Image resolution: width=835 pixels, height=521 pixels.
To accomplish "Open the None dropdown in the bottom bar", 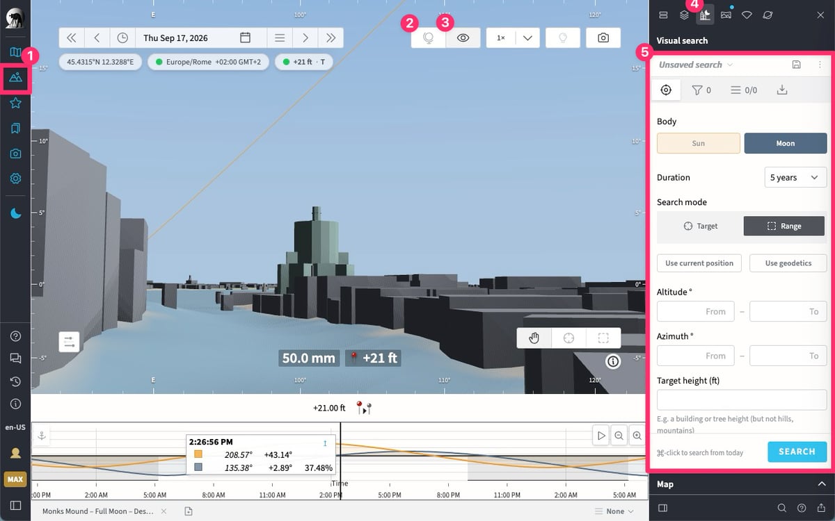I will [x=614, y=511].
